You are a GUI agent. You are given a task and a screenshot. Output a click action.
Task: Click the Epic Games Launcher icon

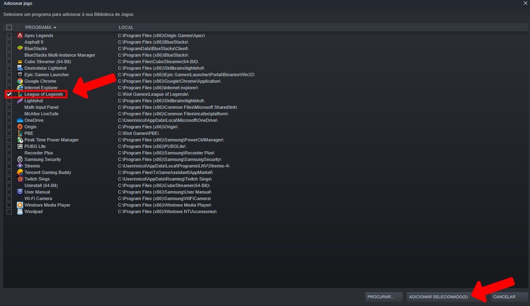[20, 75]
